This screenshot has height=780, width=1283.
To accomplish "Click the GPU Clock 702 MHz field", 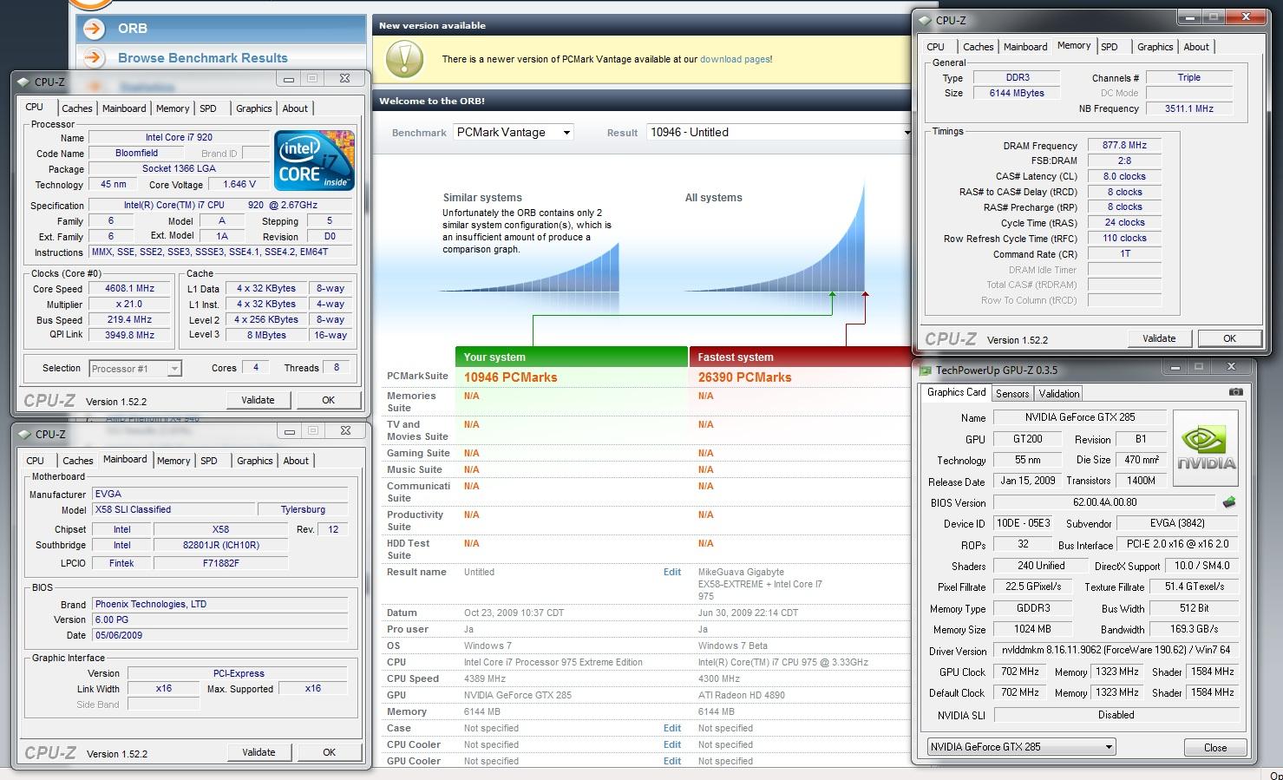I will (1019, 672).
